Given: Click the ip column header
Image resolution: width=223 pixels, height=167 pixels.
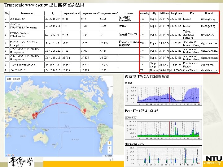Looking at the screenshot, I should [53, 13].
